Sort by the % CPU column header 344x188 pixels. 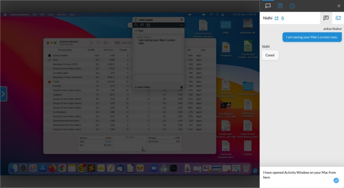(x=91, y=50)
